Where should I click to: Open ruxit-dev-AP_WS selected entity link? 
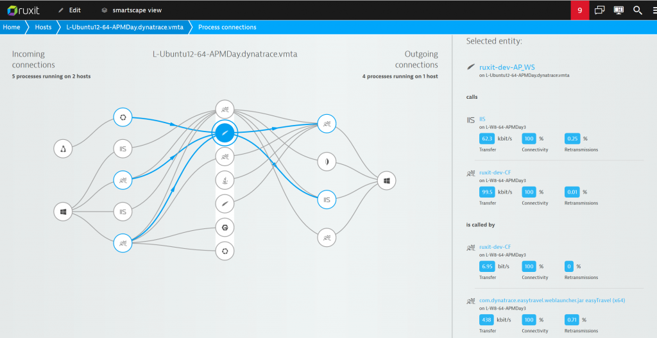coord(507,67)
